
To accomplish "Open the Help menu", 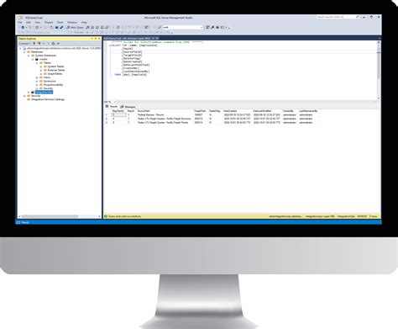I will pyautogui.click(x=84, y=23).
